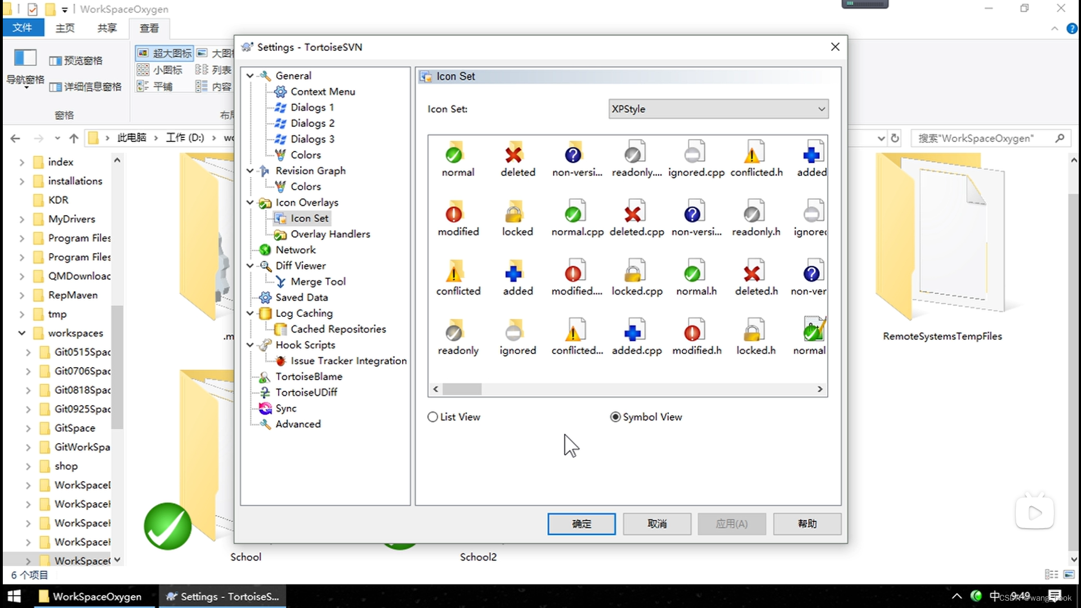
Task: Open Network settings page
Action: [x=296, y=249]
